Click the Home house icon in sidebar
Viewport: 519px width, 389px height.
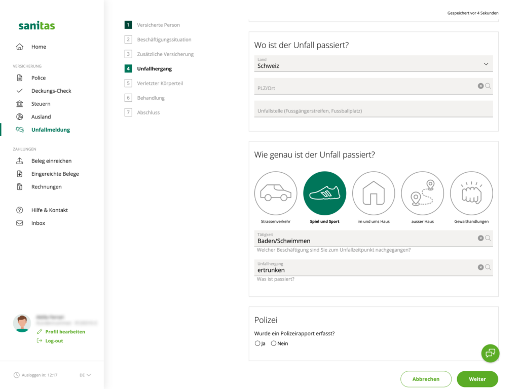(x=20, y=47)
